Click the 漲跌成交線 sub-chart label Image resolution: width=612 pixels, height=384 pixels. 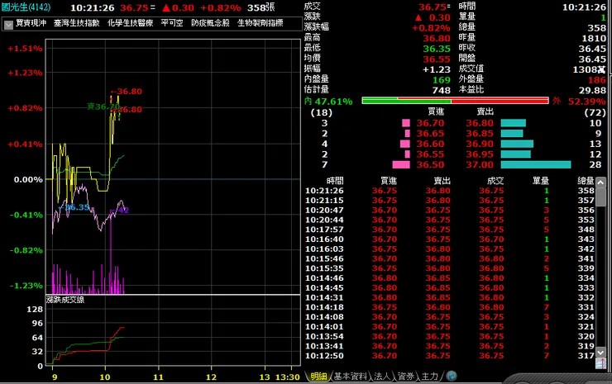tap(65, 300)
